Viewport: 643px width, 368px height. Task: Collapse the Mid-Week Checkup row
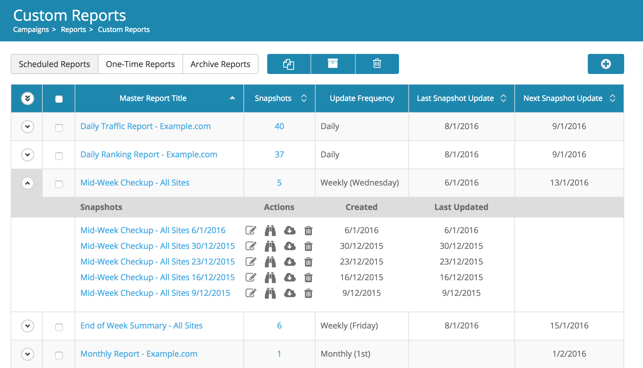pos(28,183)
